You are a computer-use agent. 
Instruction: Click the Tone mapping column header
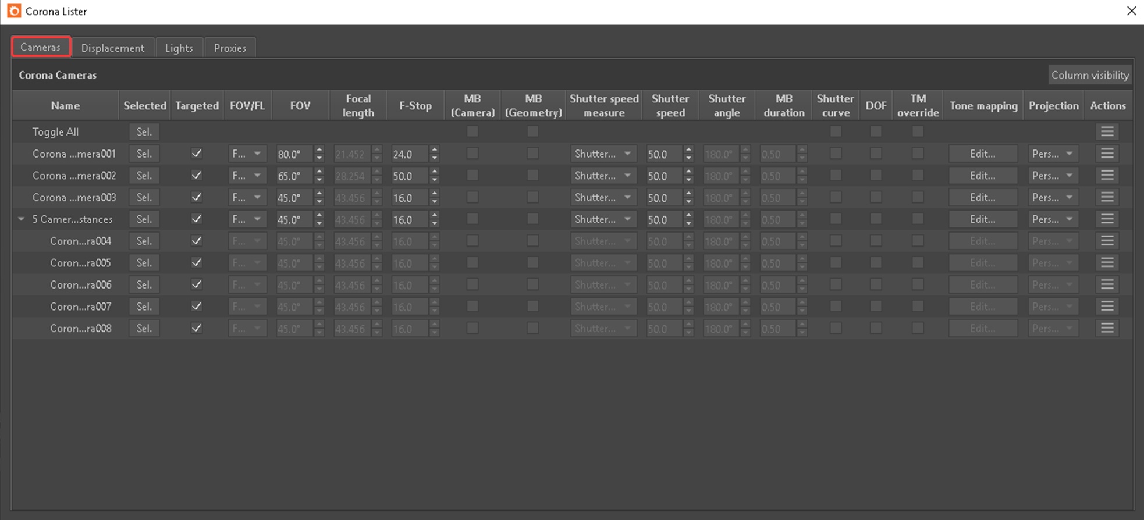point(983,105)
